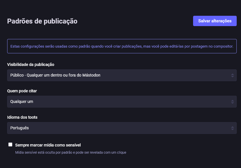This screenshot has height=168, width=241.
Task: Click the hint text below sensitive media option
Action: (71, 153)
